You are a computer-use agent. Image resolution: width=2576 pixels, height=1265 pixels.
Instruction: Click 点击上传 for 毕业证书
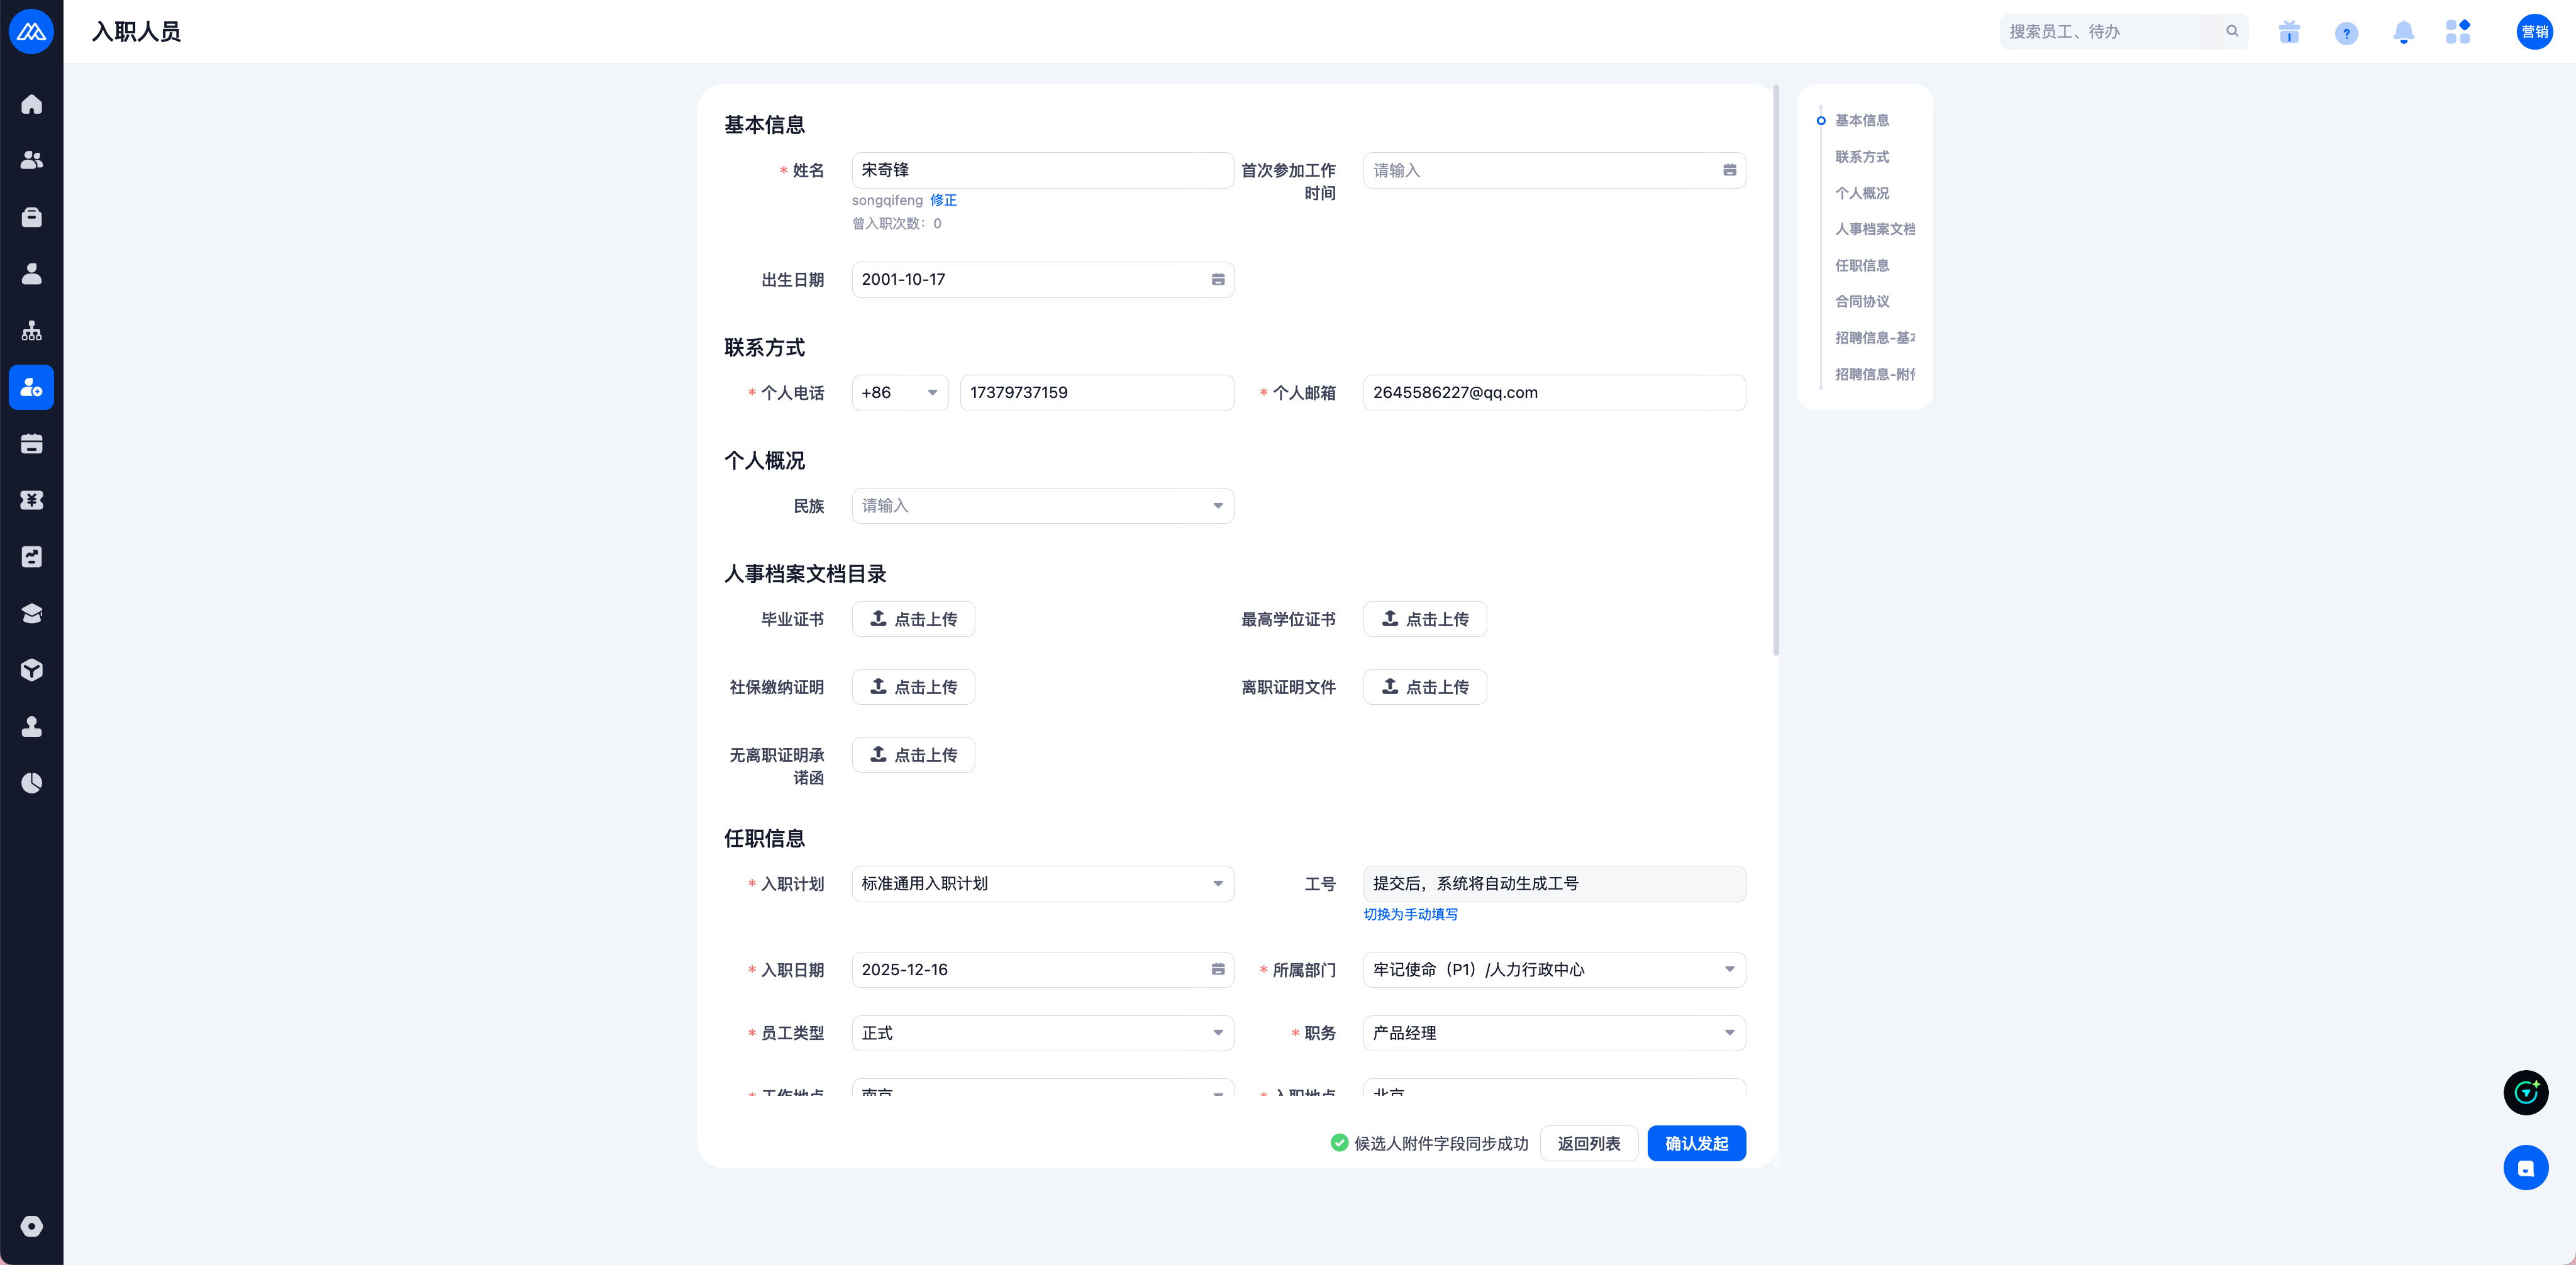click(913, 619)
